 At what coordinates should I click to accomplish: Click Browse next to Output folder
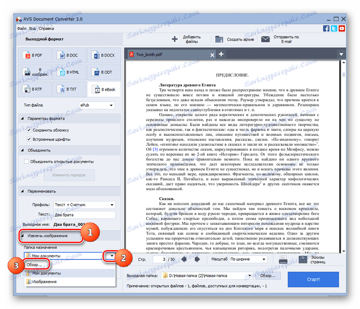click(268, 276)
